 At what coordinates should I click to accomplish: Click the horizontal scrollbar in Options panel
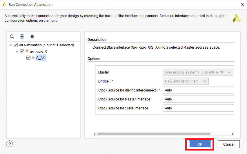click(x=154, y=134)
